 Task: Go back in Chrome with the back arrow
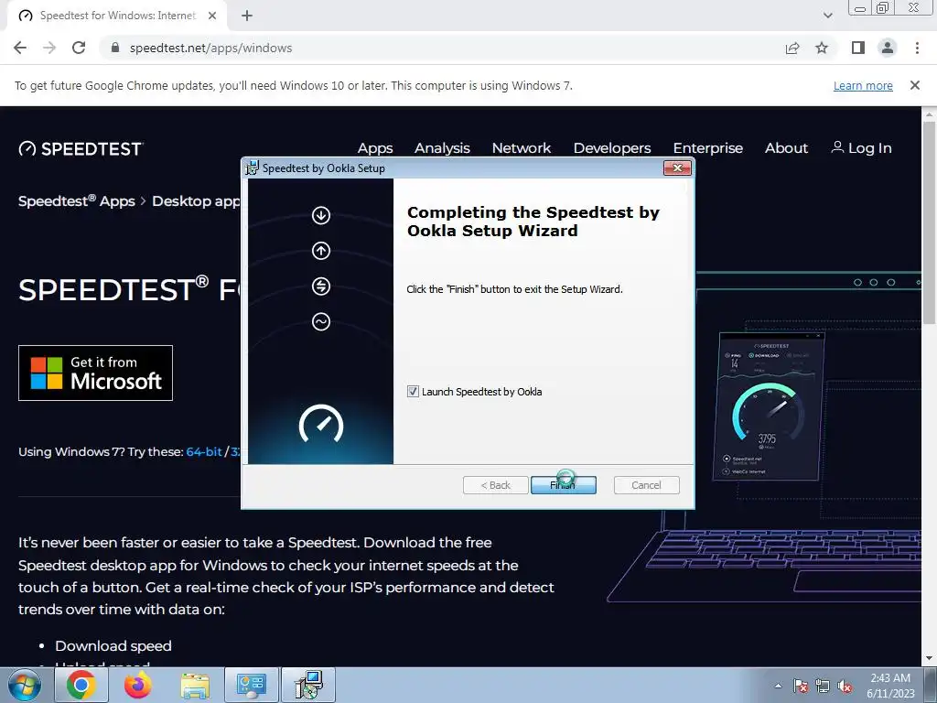20,48
